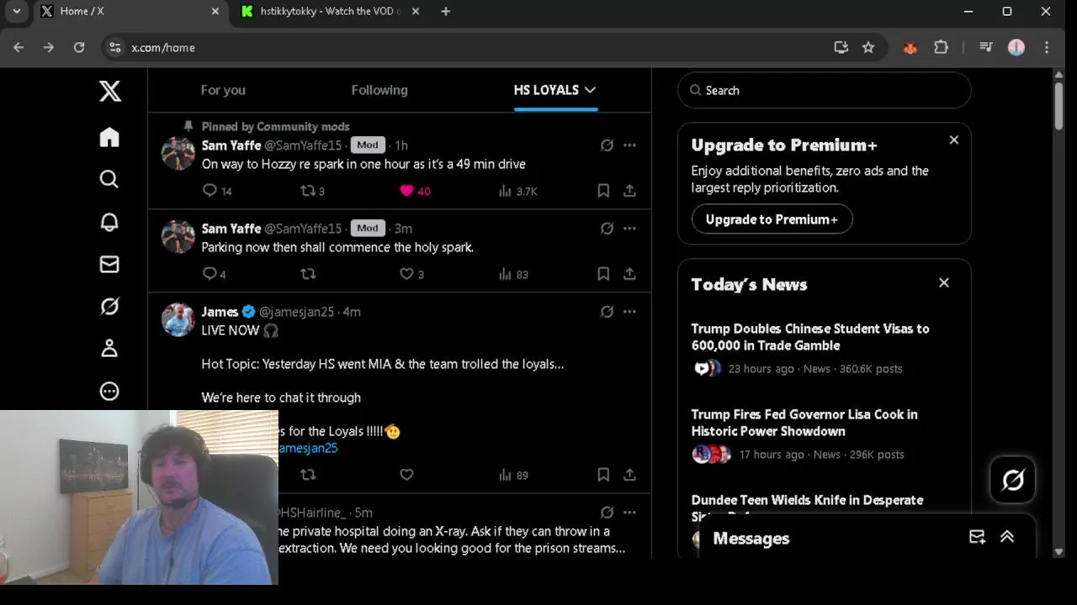Open Grok explain on 'Parking now' post
Image resolution: width=1077 pixels, height=605 pixels.
click(x=607, y=229)
